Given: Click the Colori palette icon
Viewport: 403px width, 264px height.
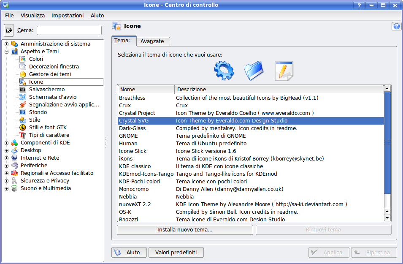Looking at the screenshot, I should [23, 59].
